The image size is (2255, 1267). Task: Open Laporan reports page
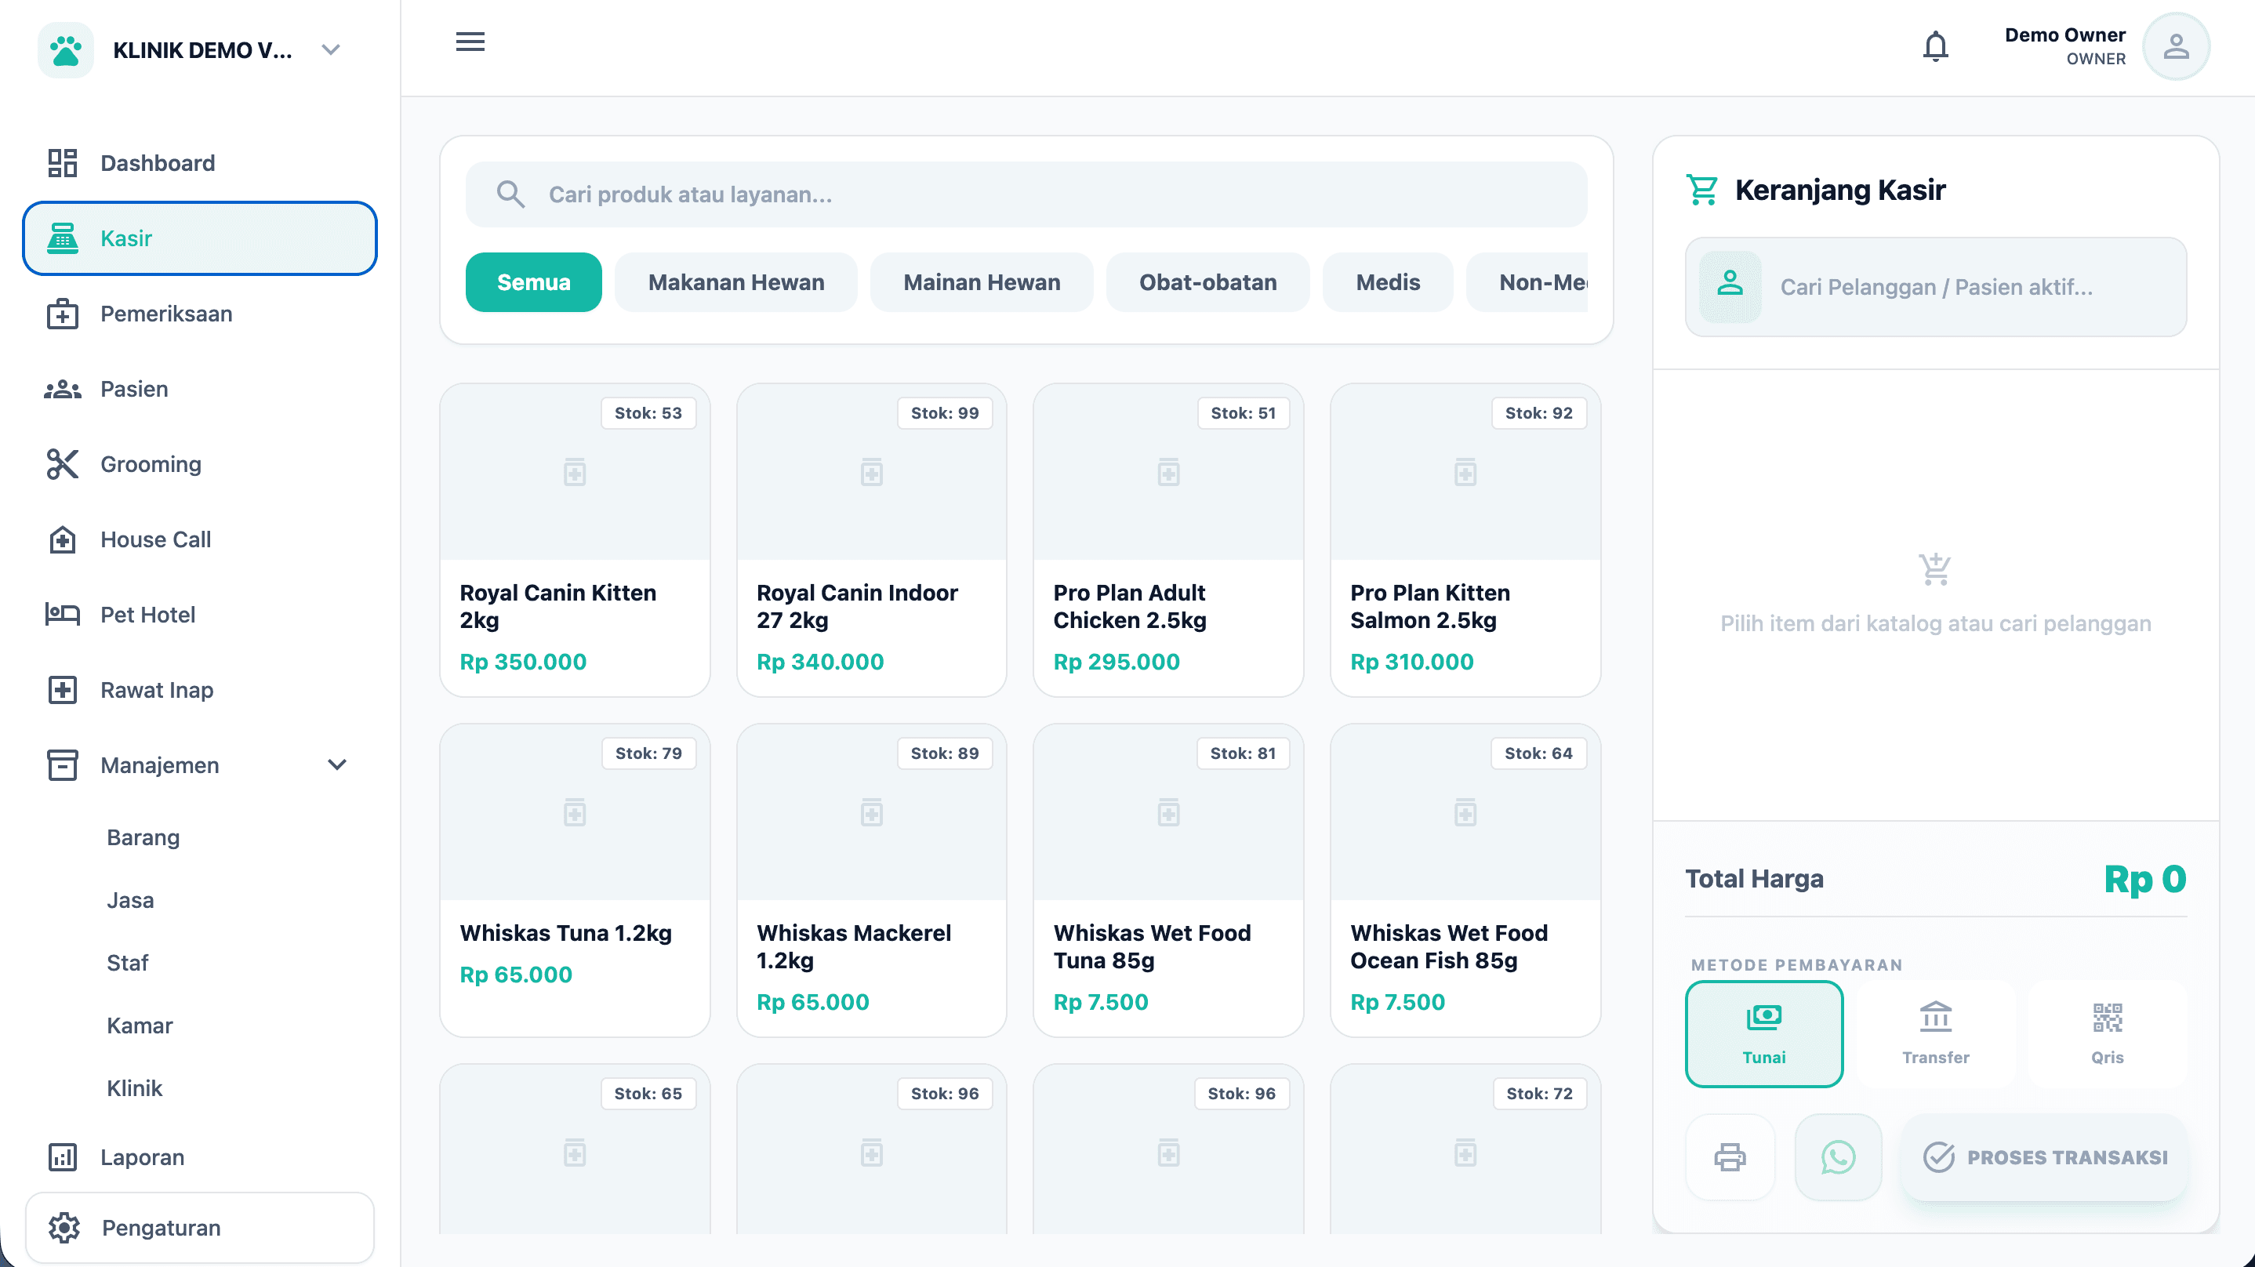(200, 1157)
